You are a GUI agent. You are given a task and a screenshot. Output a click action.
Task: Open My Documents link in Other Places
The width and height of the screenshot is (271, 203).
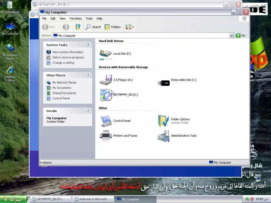tap(62, 88)
